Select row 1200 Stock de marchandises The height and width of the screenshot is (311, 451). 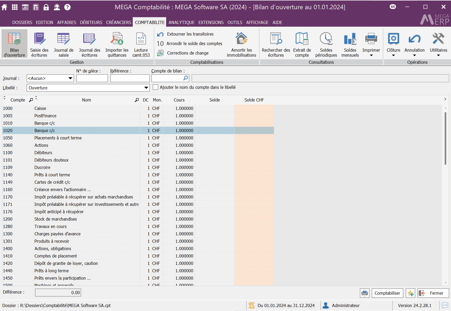click(138, 219)
